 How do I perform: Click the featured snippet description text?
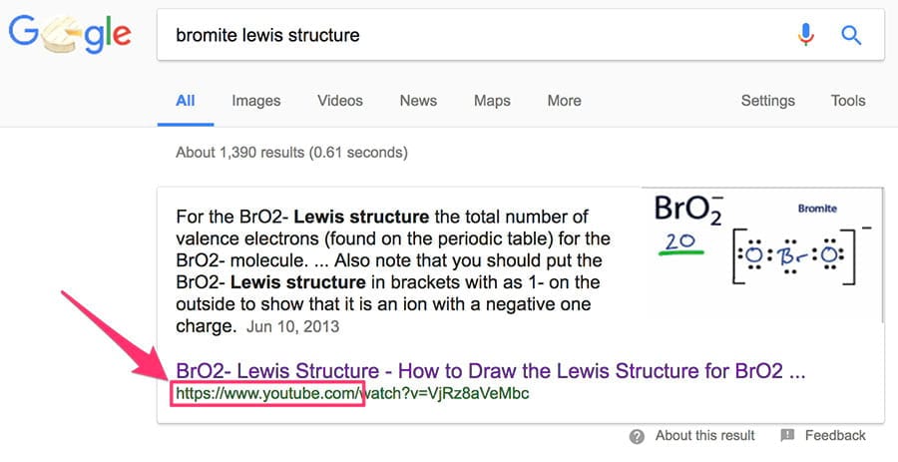tap(394, 270)
